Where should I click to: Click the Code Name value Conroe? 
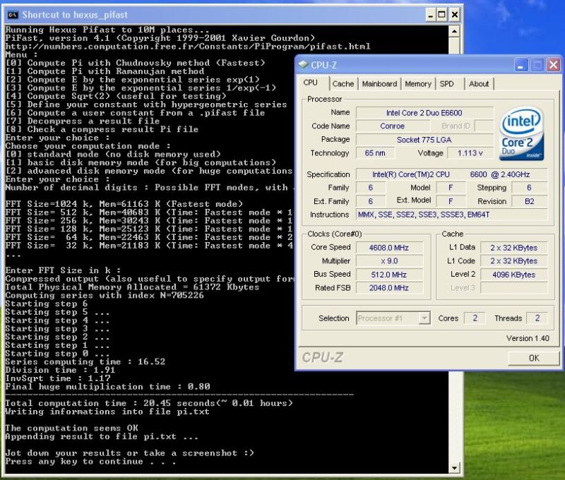[393, 126]
